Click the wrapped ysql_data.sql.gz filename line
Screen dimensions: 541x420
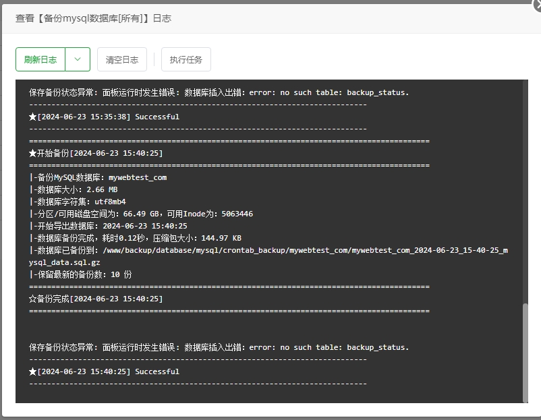[x=65, y=262]
